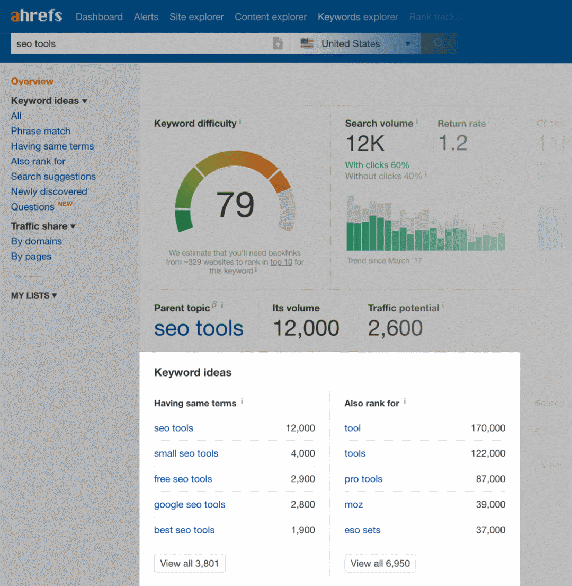Image resolution: width=572 pixels, height=586 pixels.
Task: Click the search magnifier button
Action: click(x=439, y=43)
